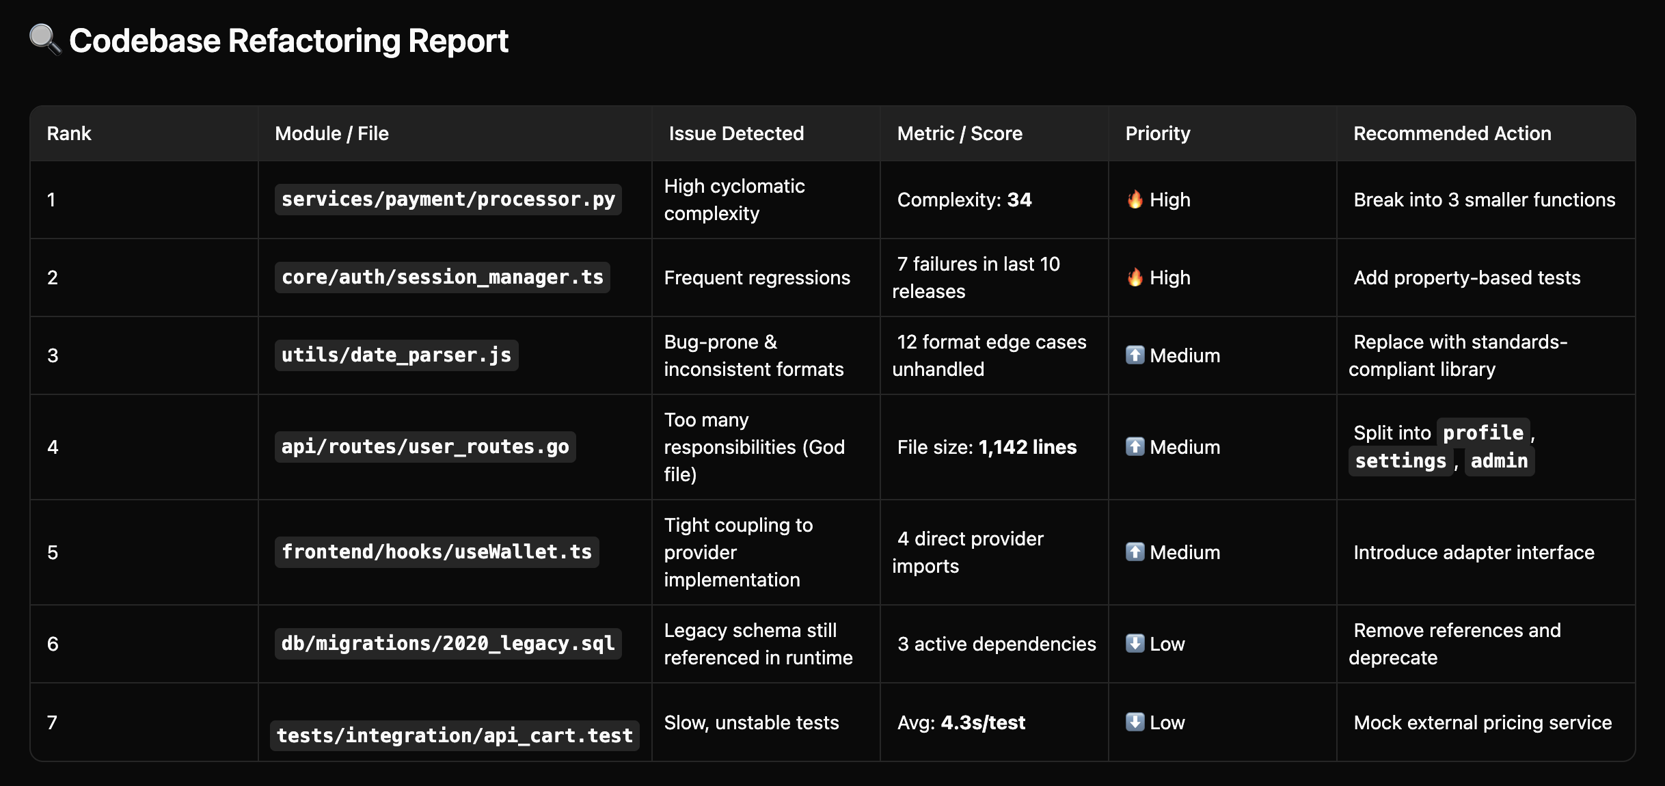Click the down-arrow icon in the 2020_legacy.sql row

[1135, 644]
